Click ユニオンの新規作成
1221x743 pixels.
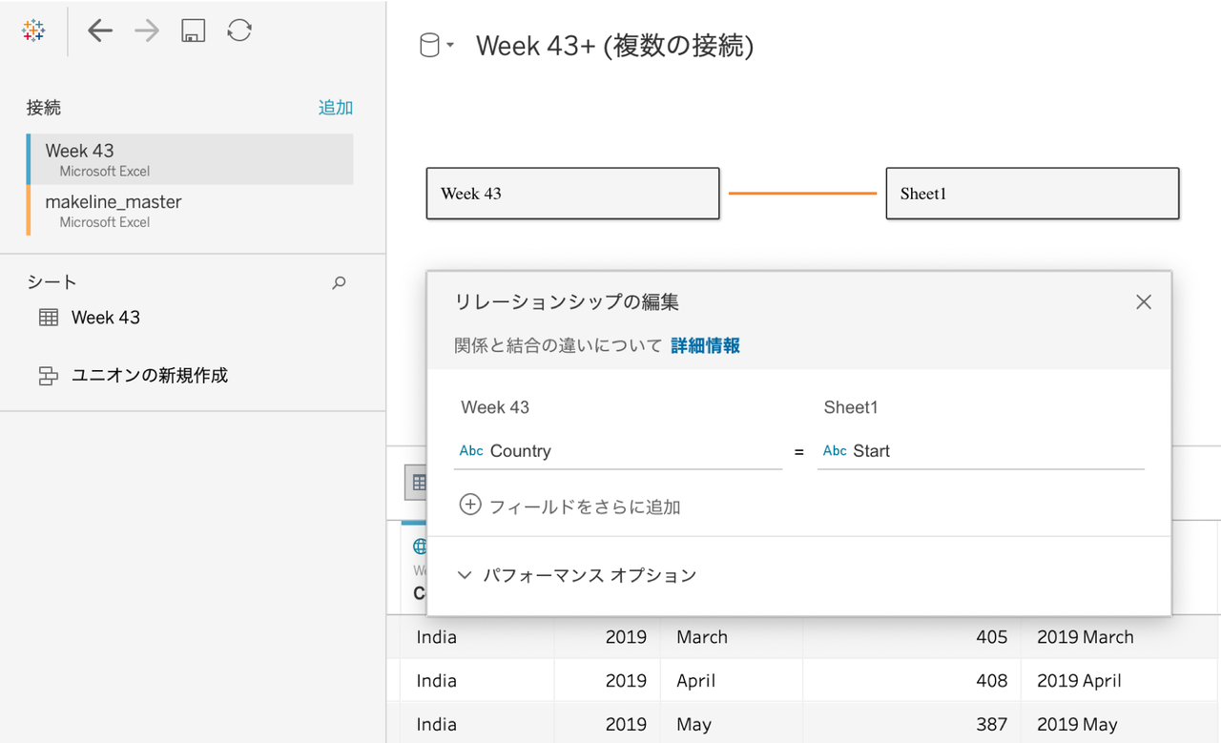pos(149,375)
